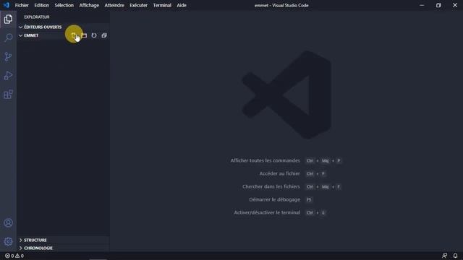Open the Fichier menu
Screen dimensions: 463x260
click(22, 5)
